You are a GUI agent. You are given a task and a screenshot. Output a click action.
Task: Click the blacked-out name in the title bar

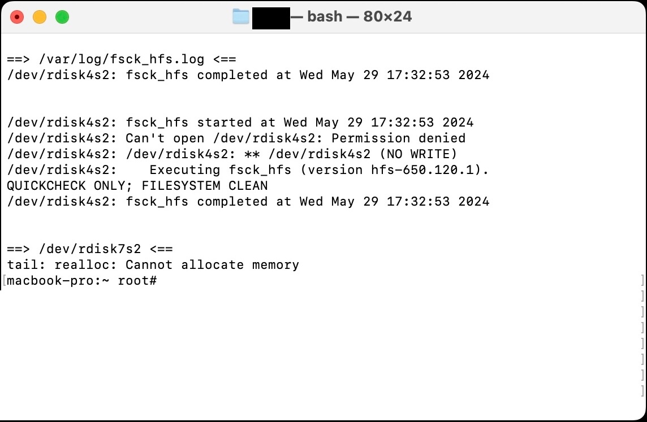(x=271, y=18)
